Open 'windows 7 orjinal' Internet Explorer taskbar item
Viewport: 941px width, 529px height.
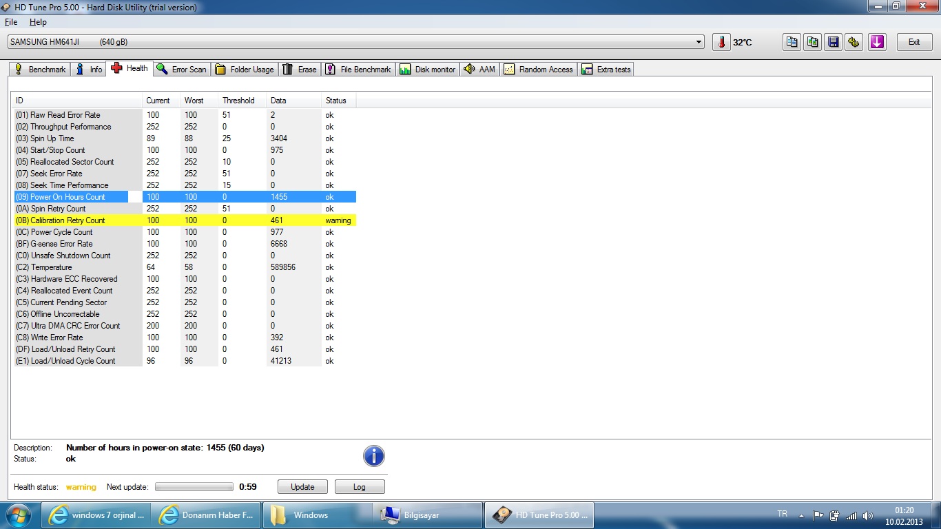click(97, 515)
